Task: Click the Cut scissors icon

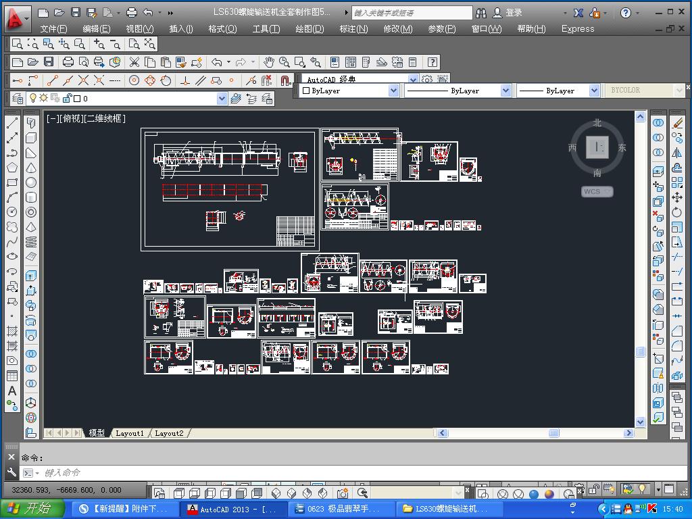Action: tap(134, 62)
